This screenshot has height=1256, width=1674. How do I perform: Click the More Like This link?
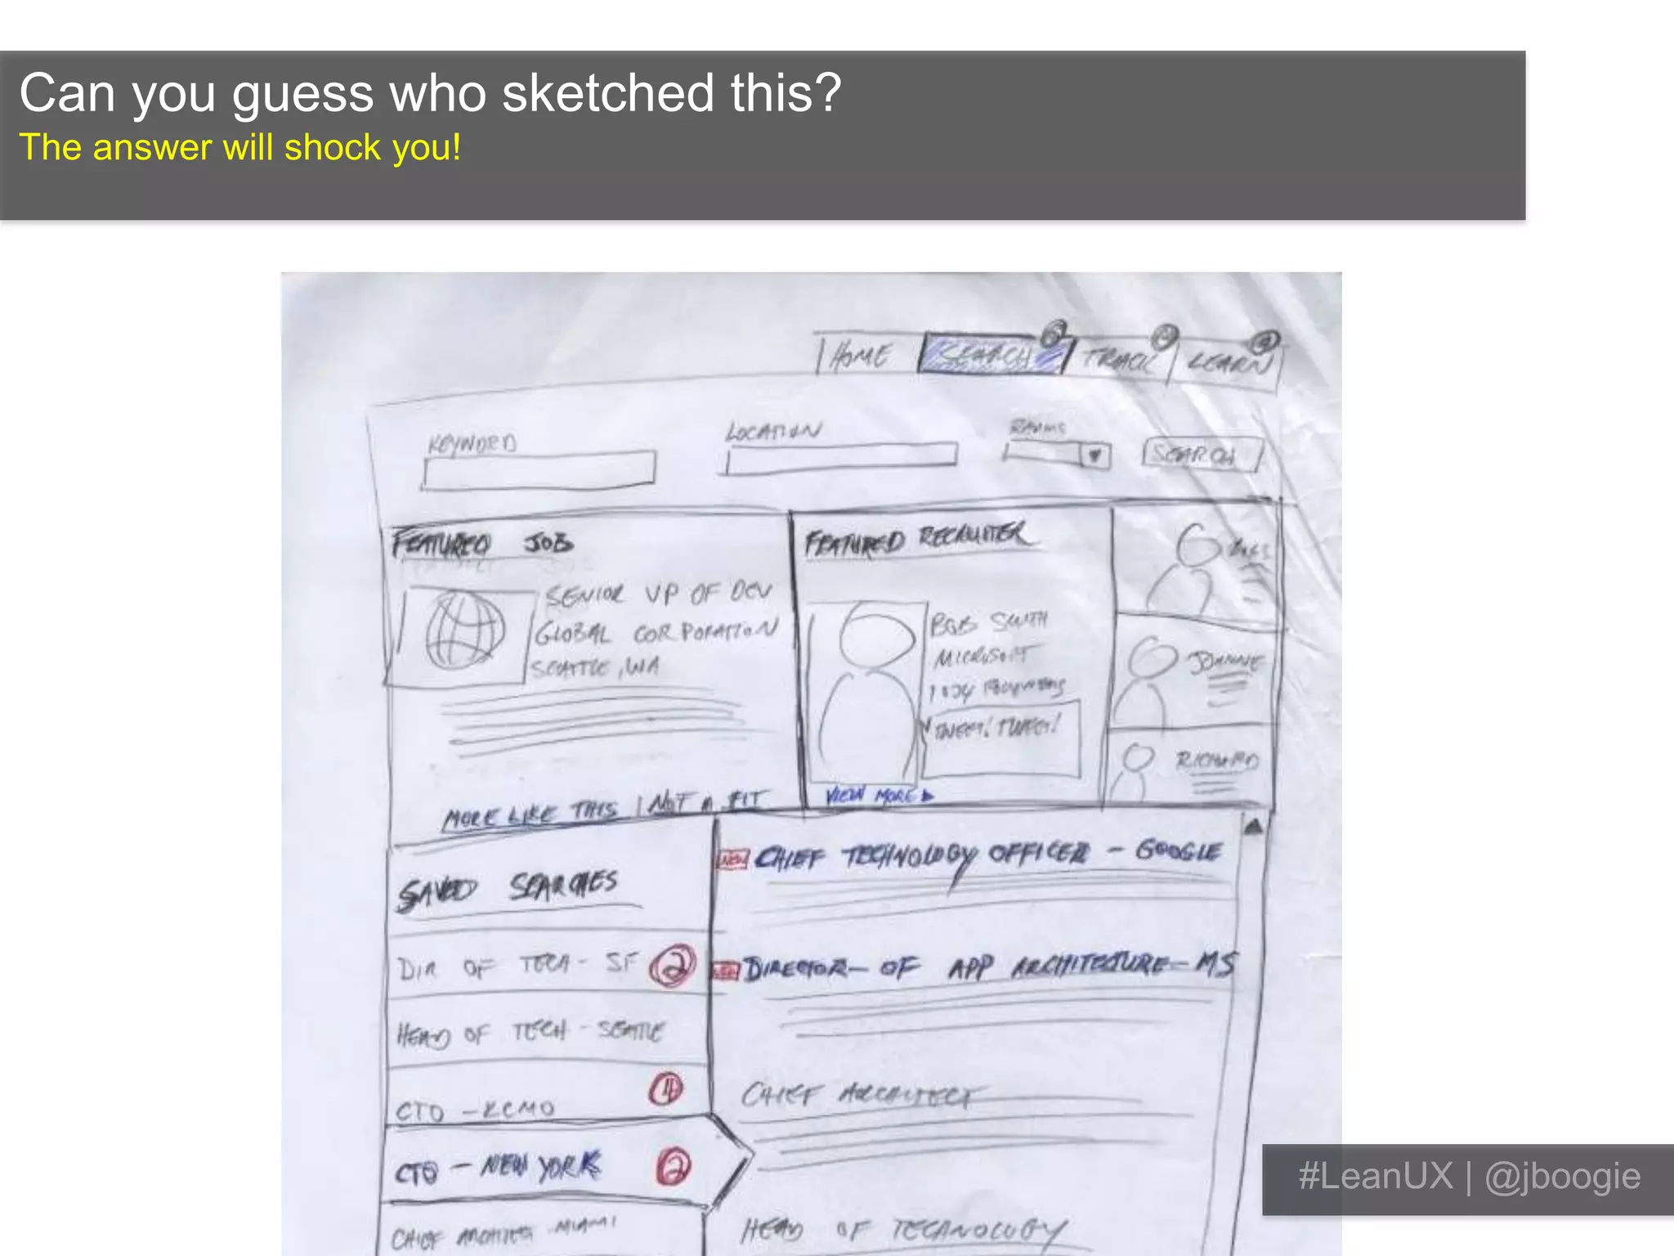coord(529,814)
